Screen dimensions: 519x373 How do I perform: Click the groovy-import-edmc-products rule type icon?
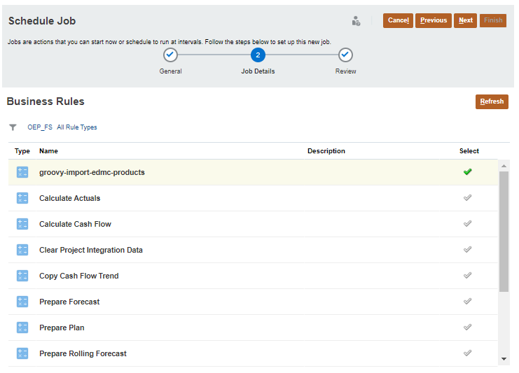tap(22, 172)
